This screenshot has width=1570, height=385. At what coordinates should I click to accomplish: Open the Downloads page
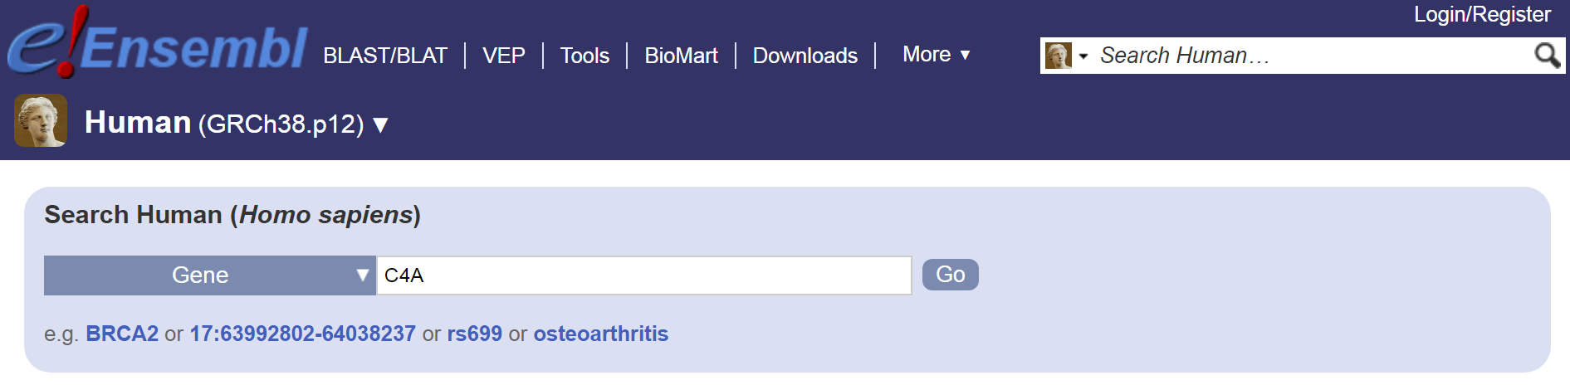(805, 56)
